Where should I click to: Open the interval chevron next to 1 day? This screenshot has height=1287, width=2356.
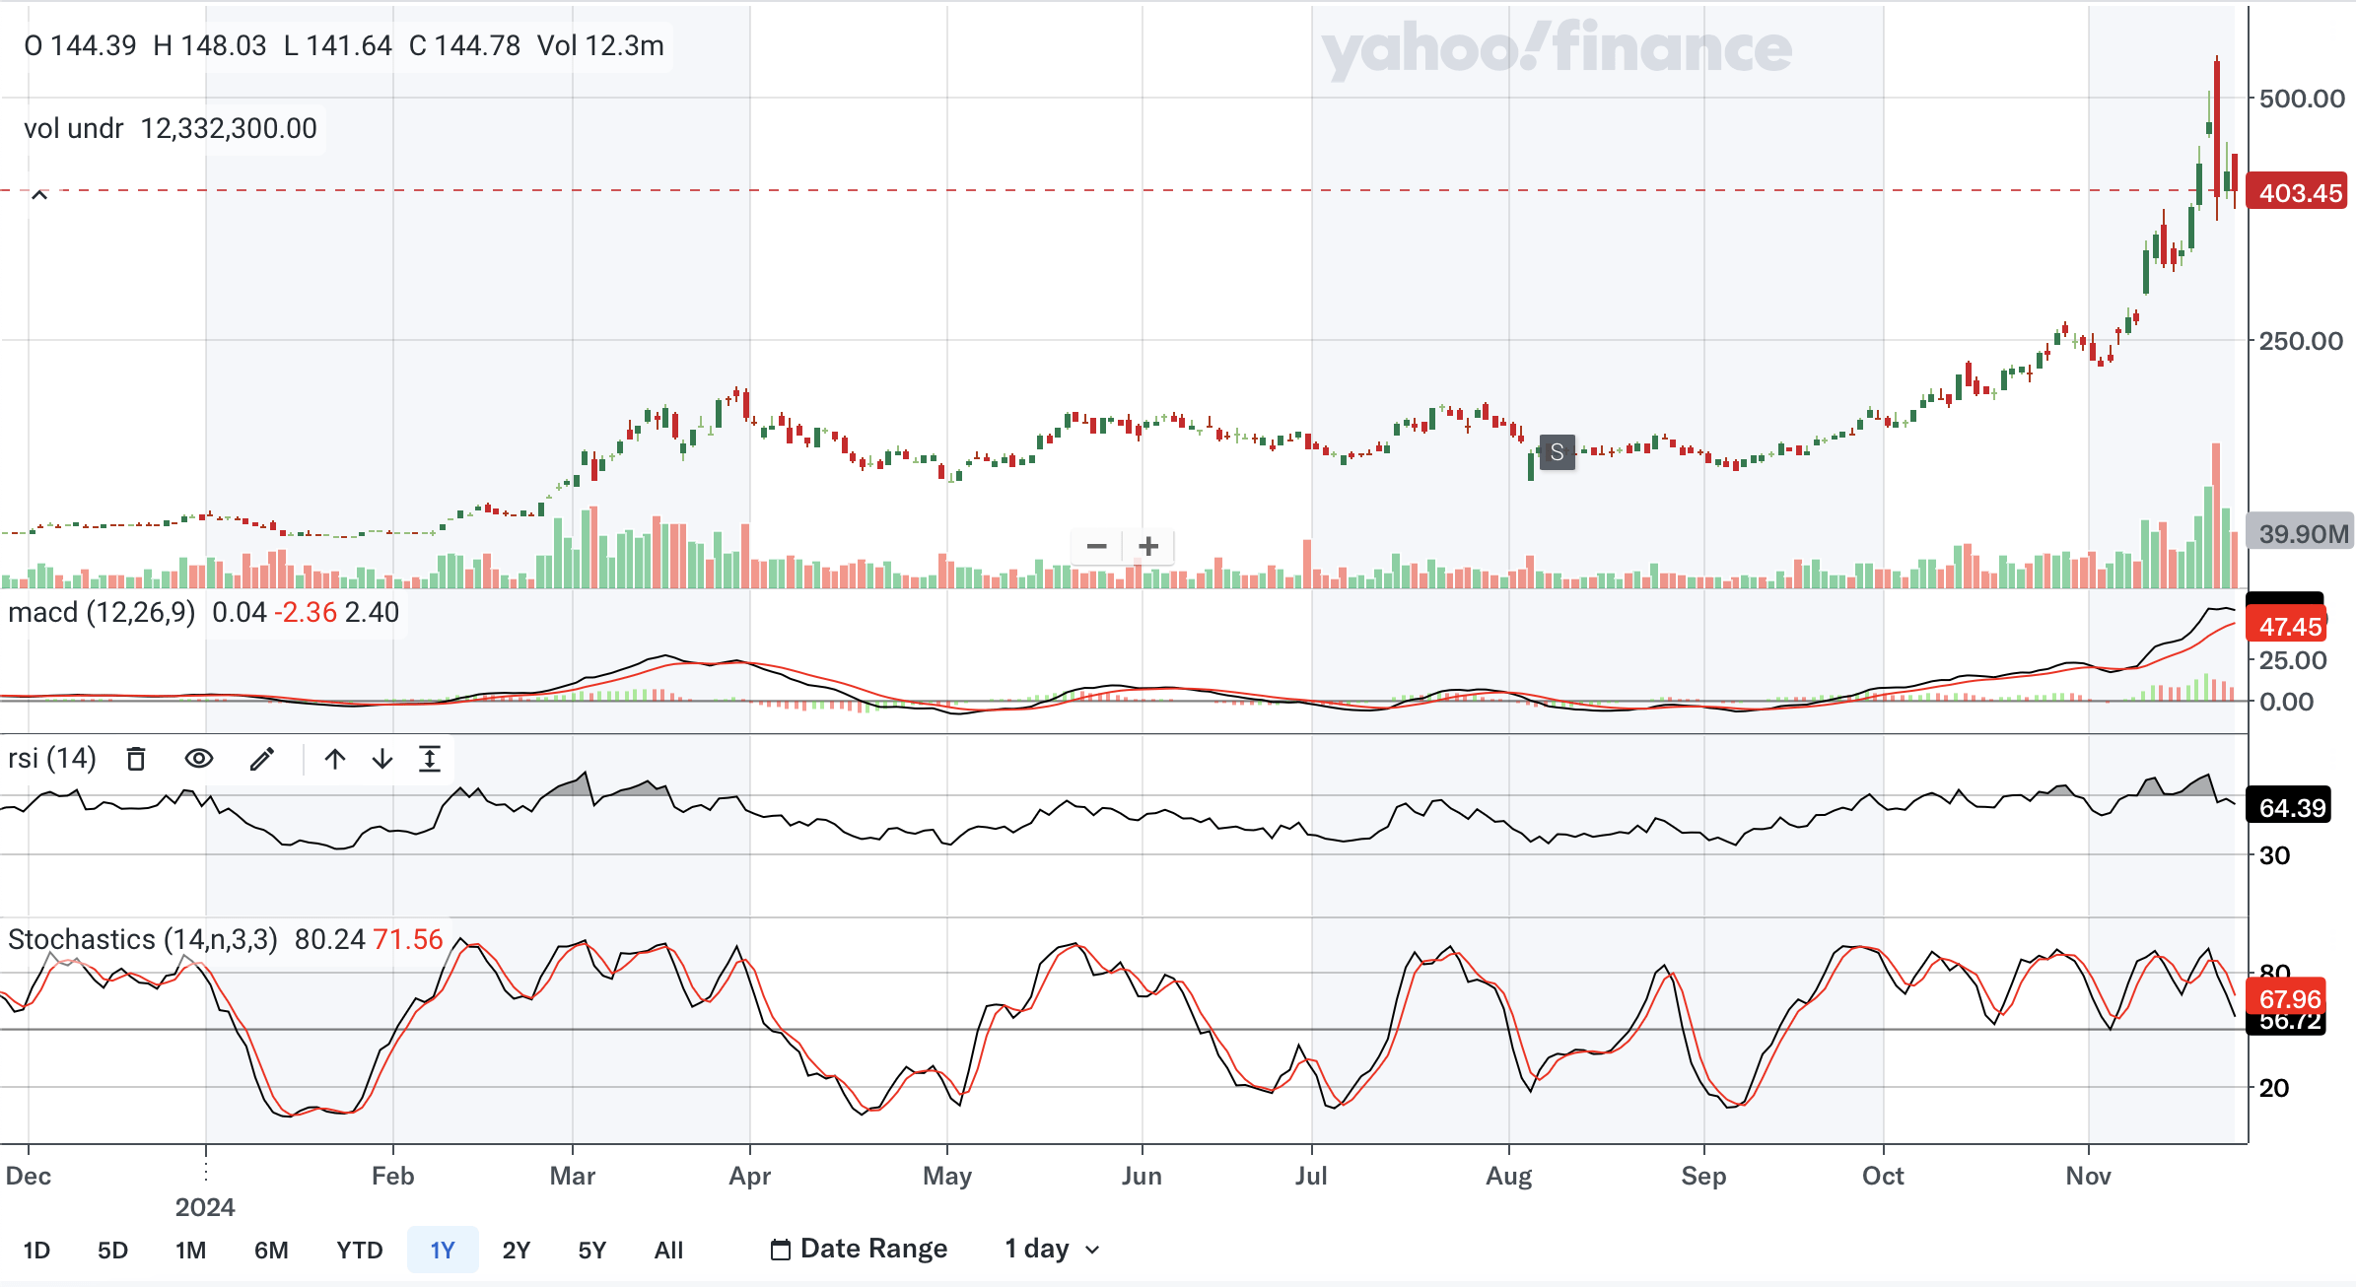coord(1090,1250)
